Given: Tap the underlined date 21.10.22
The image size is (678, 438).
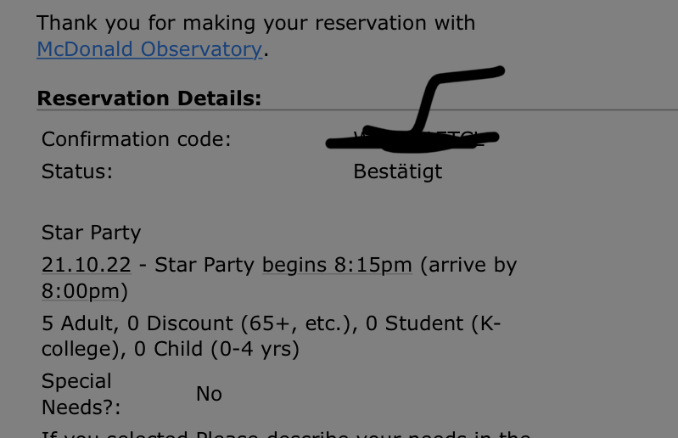Looking at the screenshot, I should coord(86,265).
